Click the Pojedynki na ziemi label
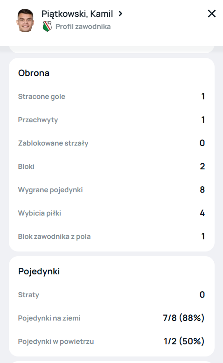Screen dimensions: 223x363 (x=49, y=318)
